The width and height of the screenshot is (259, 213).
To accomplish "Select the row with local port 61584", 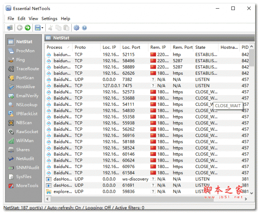I will click(x=147, y=173).
